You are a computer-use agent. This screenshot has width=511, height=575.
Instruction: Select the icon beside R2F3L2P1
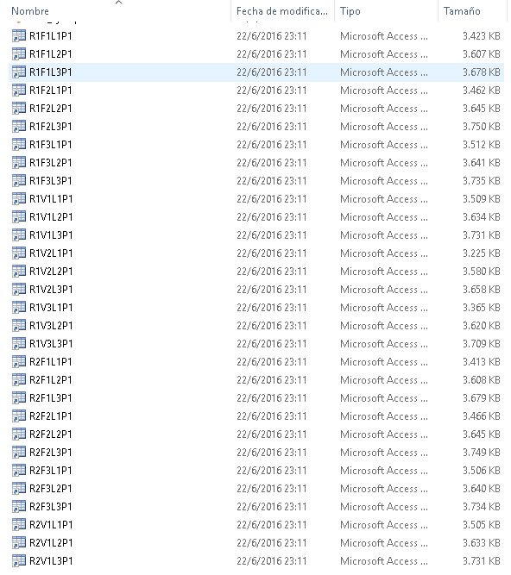point(19,489)
